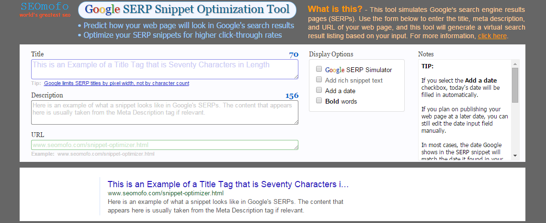Click the 'Bold words' label text
Viewport: 546px width, 223px height.
[x=341, y=101]
